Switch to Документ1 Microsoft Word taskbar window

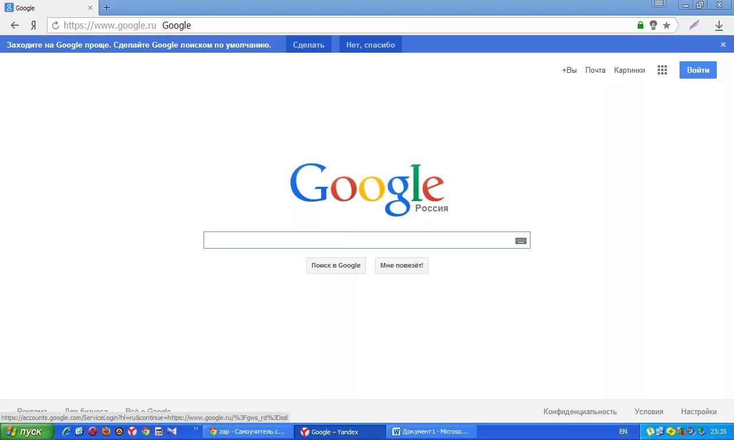(x=432, y=432)
